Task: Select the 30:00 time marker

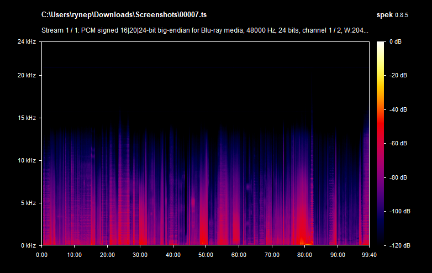Action: click(140, 255)
